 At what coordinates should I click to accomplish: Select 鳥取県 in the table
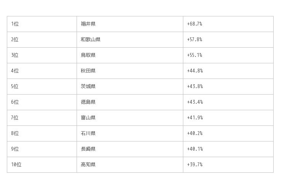(88, 55)
